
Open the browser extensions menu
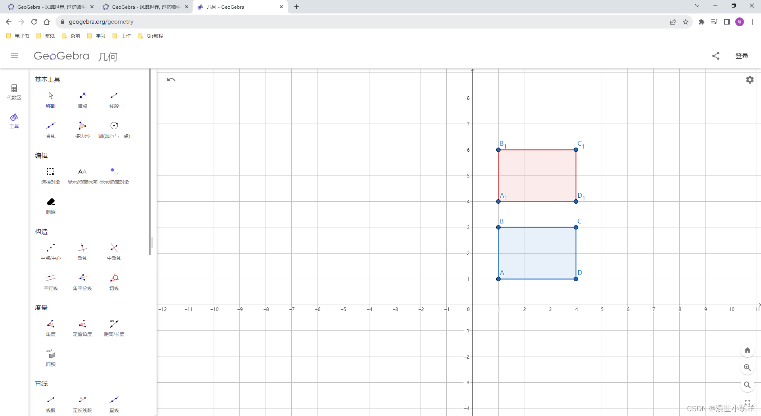tap(702, 22)
